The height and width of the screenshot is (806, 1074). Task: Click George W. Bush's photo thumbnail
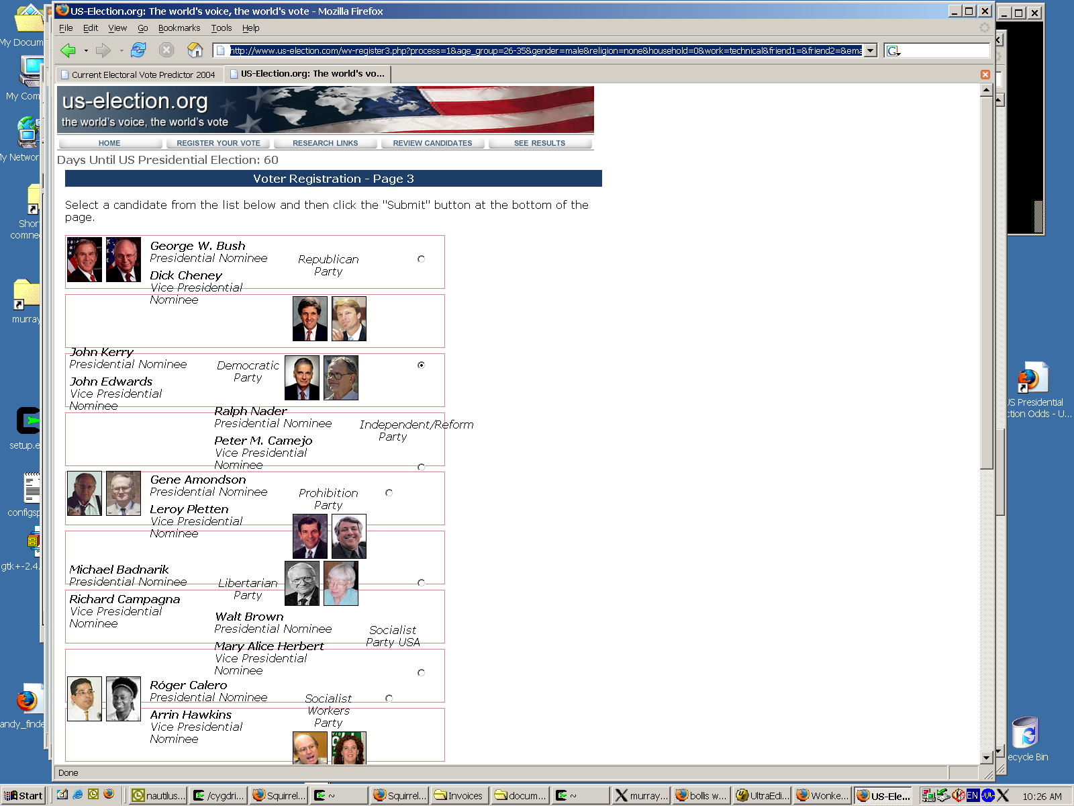tap(85, 259)
